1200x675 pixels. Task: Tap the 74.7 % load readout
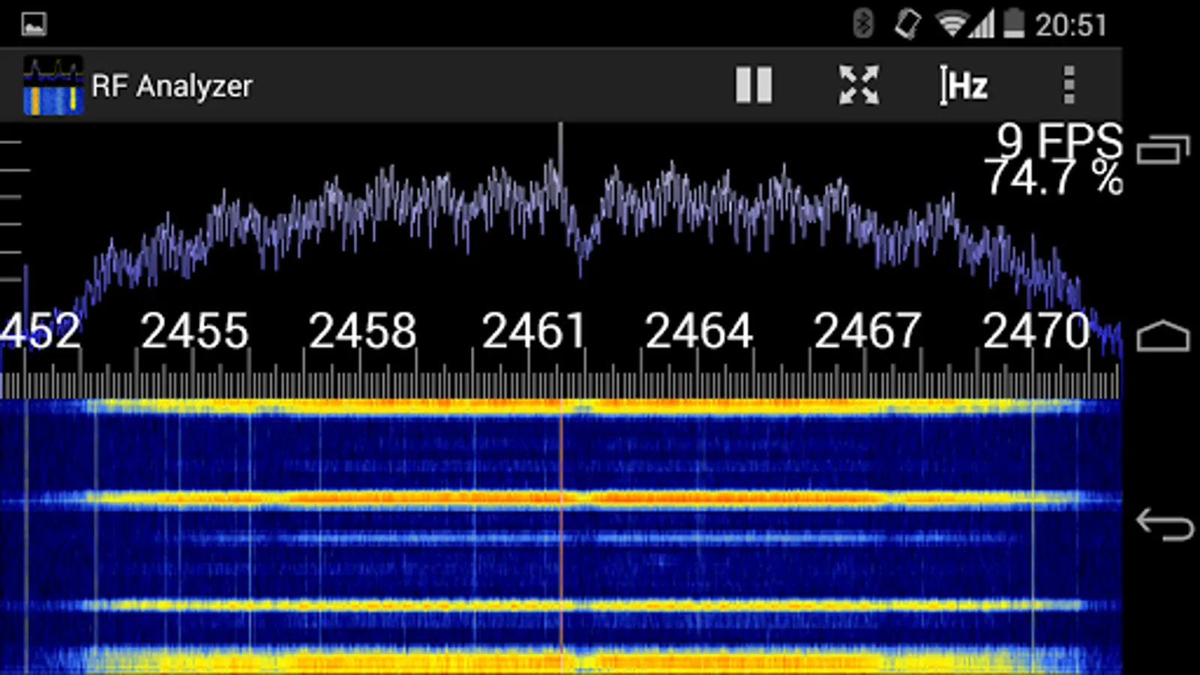tap(1054, 178)
